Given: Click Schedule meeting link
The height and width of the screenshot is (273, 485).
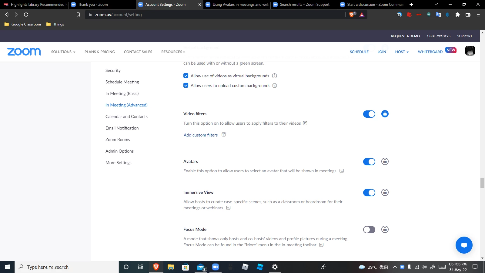Looking at the screenshot, I should (359, 52).
